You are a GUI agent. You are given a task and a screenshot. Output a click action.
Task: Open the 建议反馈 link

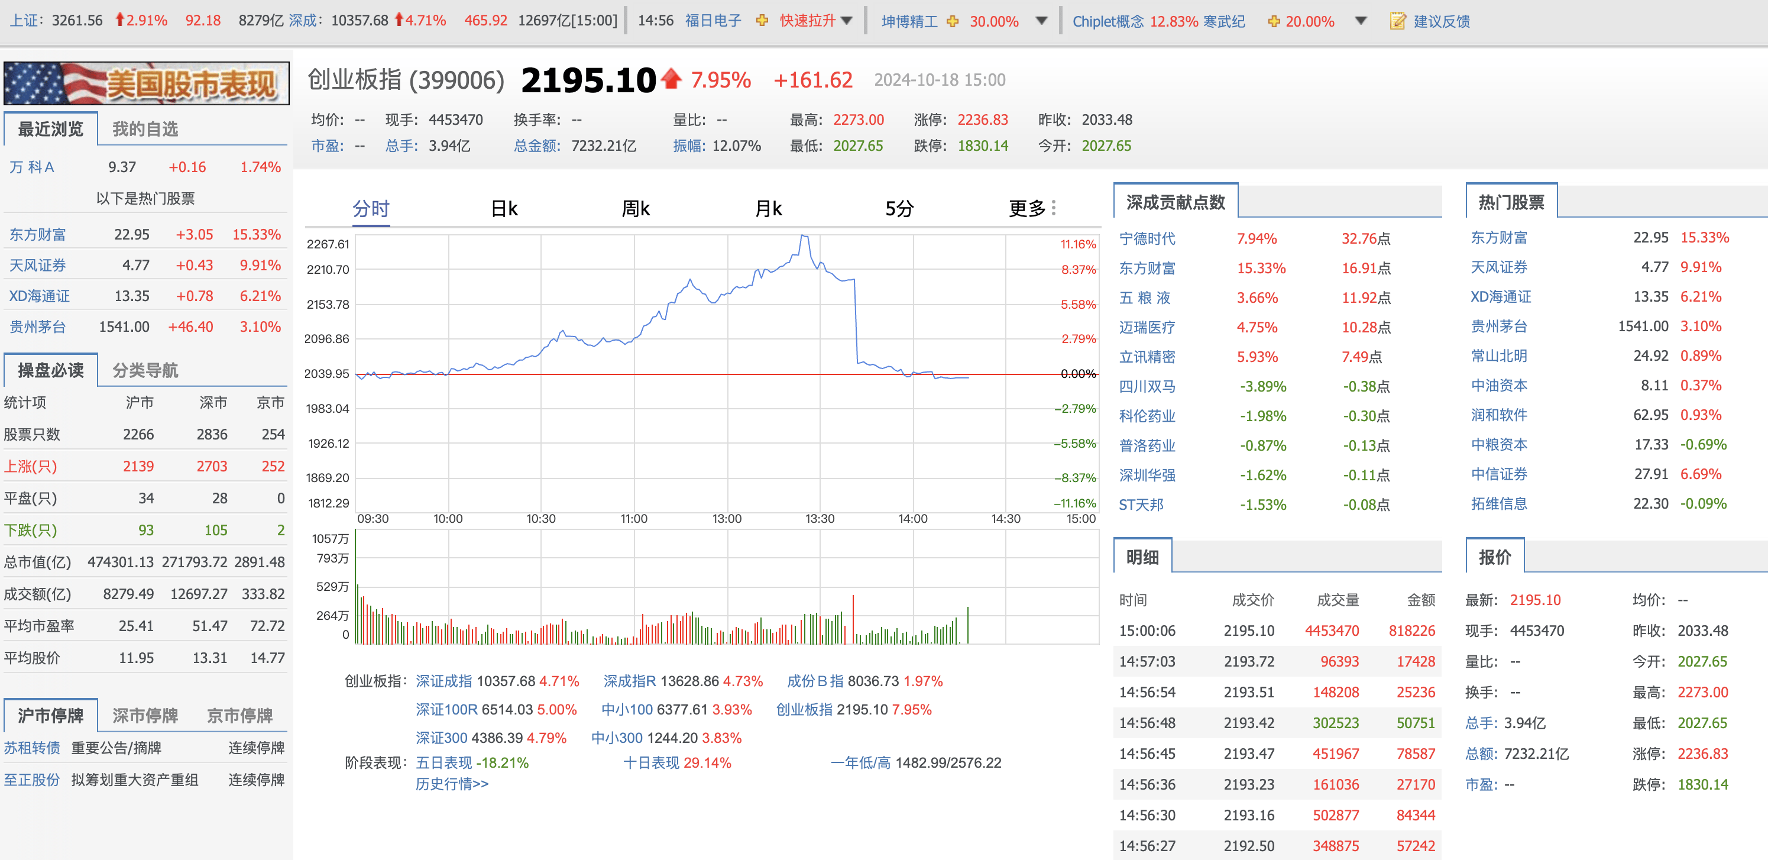(1442, 21)
